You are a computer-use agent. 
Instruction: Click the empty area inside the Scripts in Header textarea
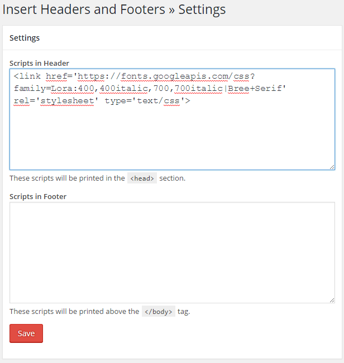pos(172,137)
